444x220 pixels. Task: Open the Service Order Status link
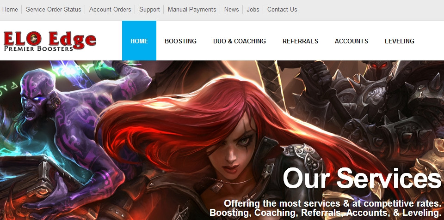click(x=54, y=9)
